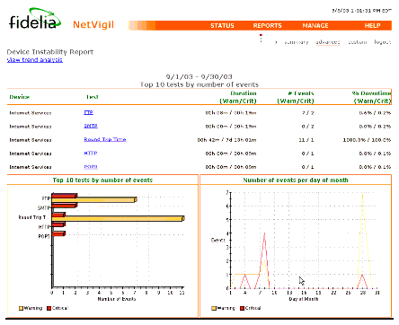399x325 pixels.
Task: Click the Test column header
Action: [x=93, y=97]
